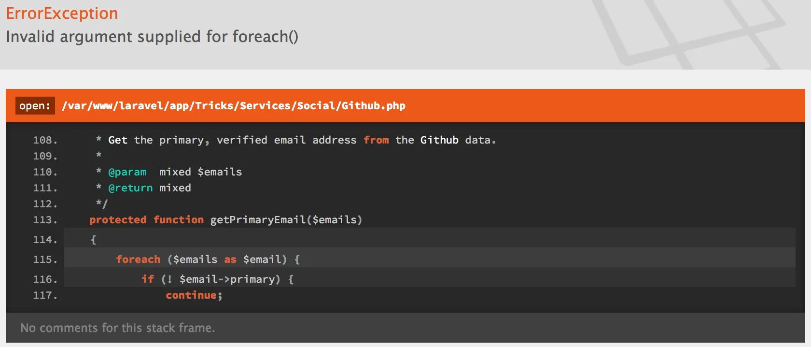The width and height of the screenshot is (811, 347).
Task: Click the "protected" keyword on line 113
Action: [x=118, y=220]
